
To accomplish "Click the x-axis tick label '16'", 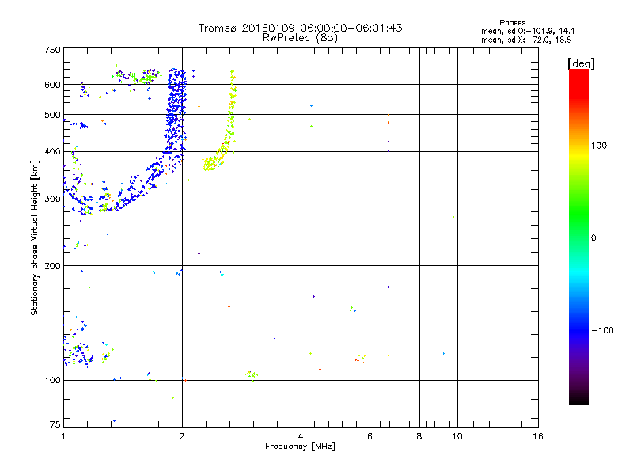I will pyautogui.click(x=538, y=436).
